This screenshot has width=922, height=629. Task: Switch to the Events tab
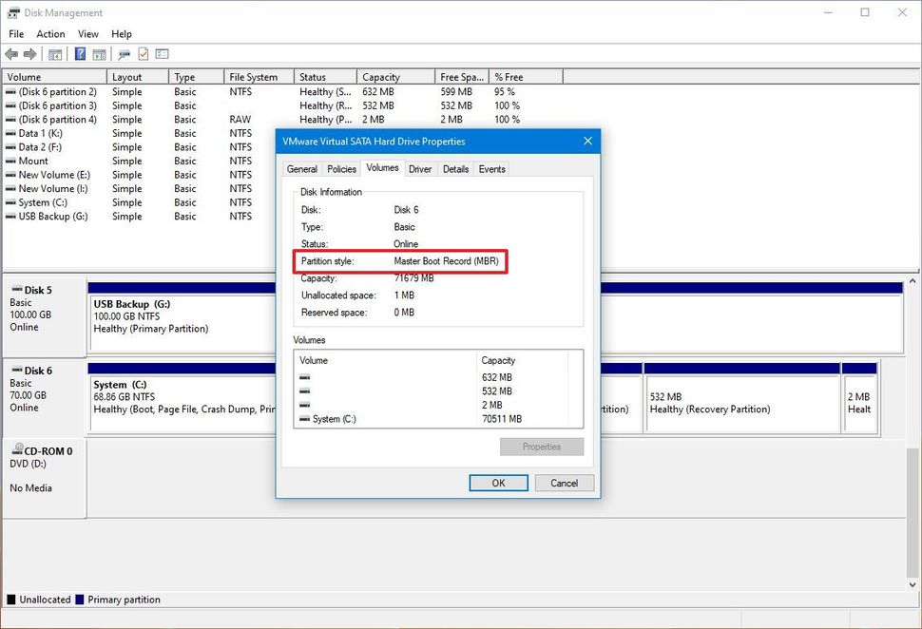coord(491,168)
